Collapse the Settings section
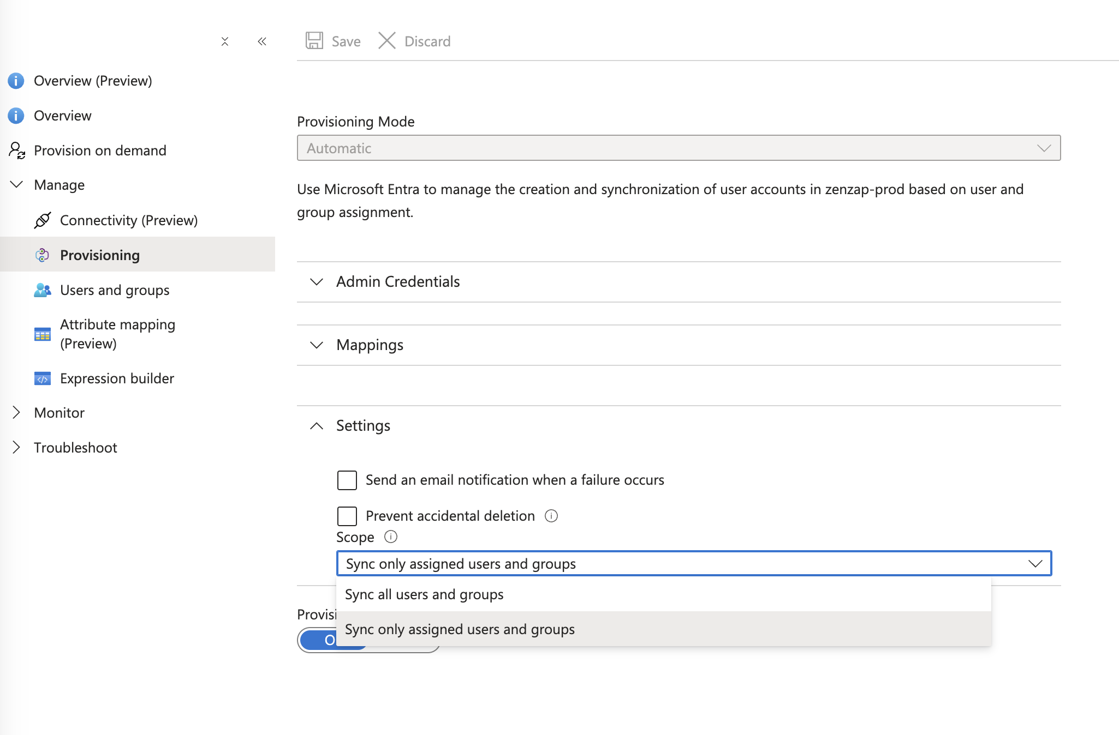The image size is (1119, 735). coord(363,426)
